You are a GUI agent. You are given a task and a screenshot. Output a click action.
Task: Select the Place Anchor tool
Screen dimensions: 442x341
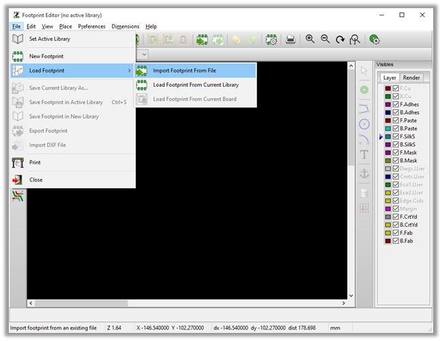pyautogui.click(x=364, y=173)
